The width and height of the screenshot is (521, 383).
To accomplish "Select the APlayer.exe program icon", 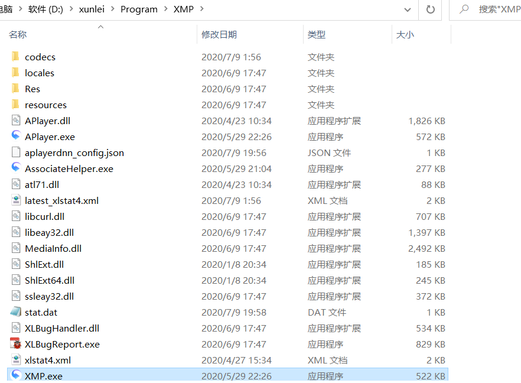I will click(x=16, y=136).
